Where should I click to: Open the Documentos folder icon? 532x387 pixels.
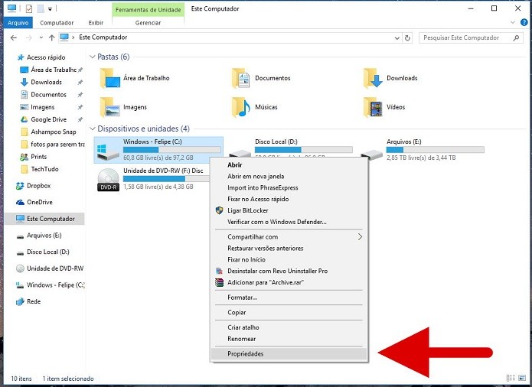[x=241, y=78]
